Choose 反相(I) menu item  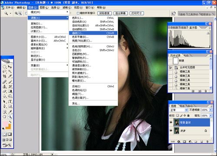point(93,86)
